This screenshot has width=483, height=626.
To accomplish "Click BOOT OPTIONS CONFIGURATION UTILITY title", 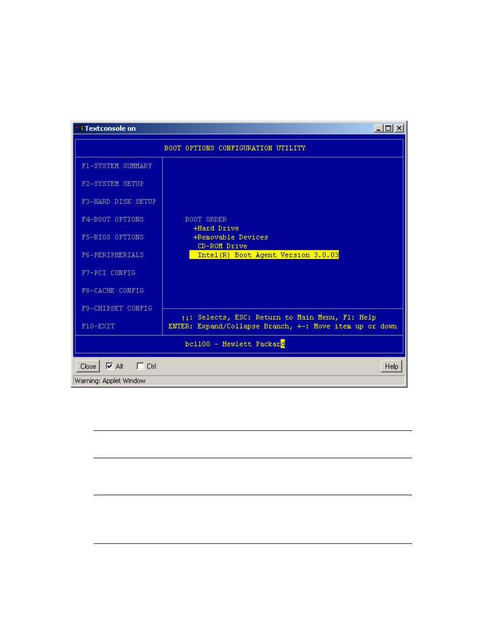I will click(235, 149).
